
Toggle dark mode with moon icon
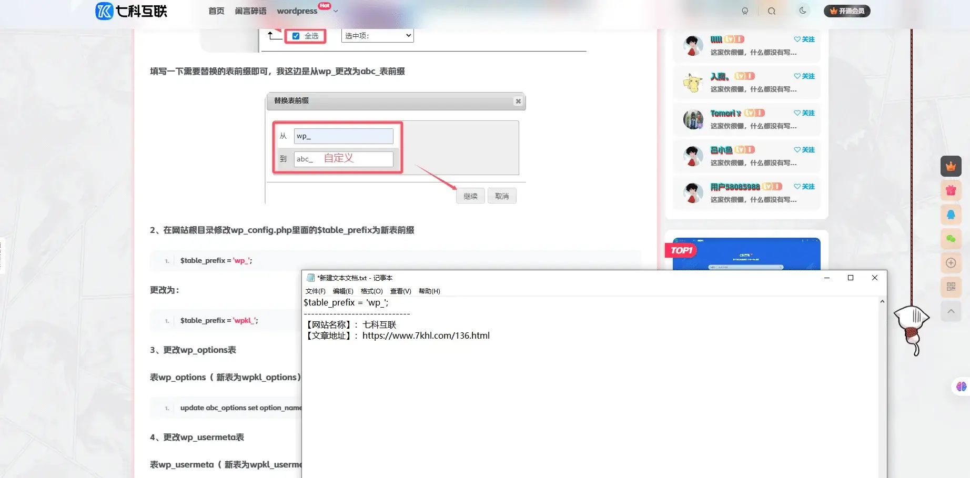(803, 11)
